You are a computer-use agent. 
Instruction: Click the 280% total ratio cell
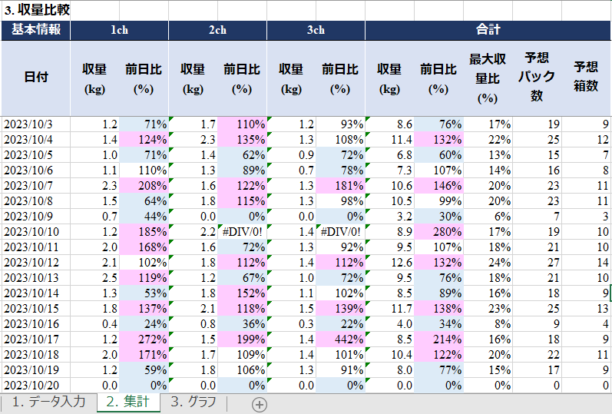[x=438, y=232]
